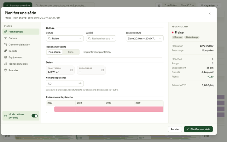Go to the Tâches annuelles step
The height and width of the screenshot is (142, 227).
pyautogui.click(x=21, y=64)
